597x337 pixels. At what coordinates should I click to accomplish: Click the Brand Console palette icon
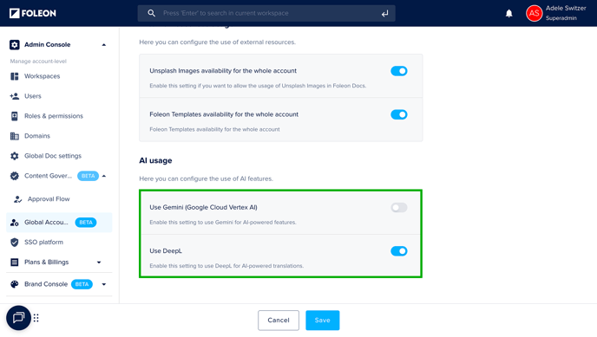click(15, 284)
